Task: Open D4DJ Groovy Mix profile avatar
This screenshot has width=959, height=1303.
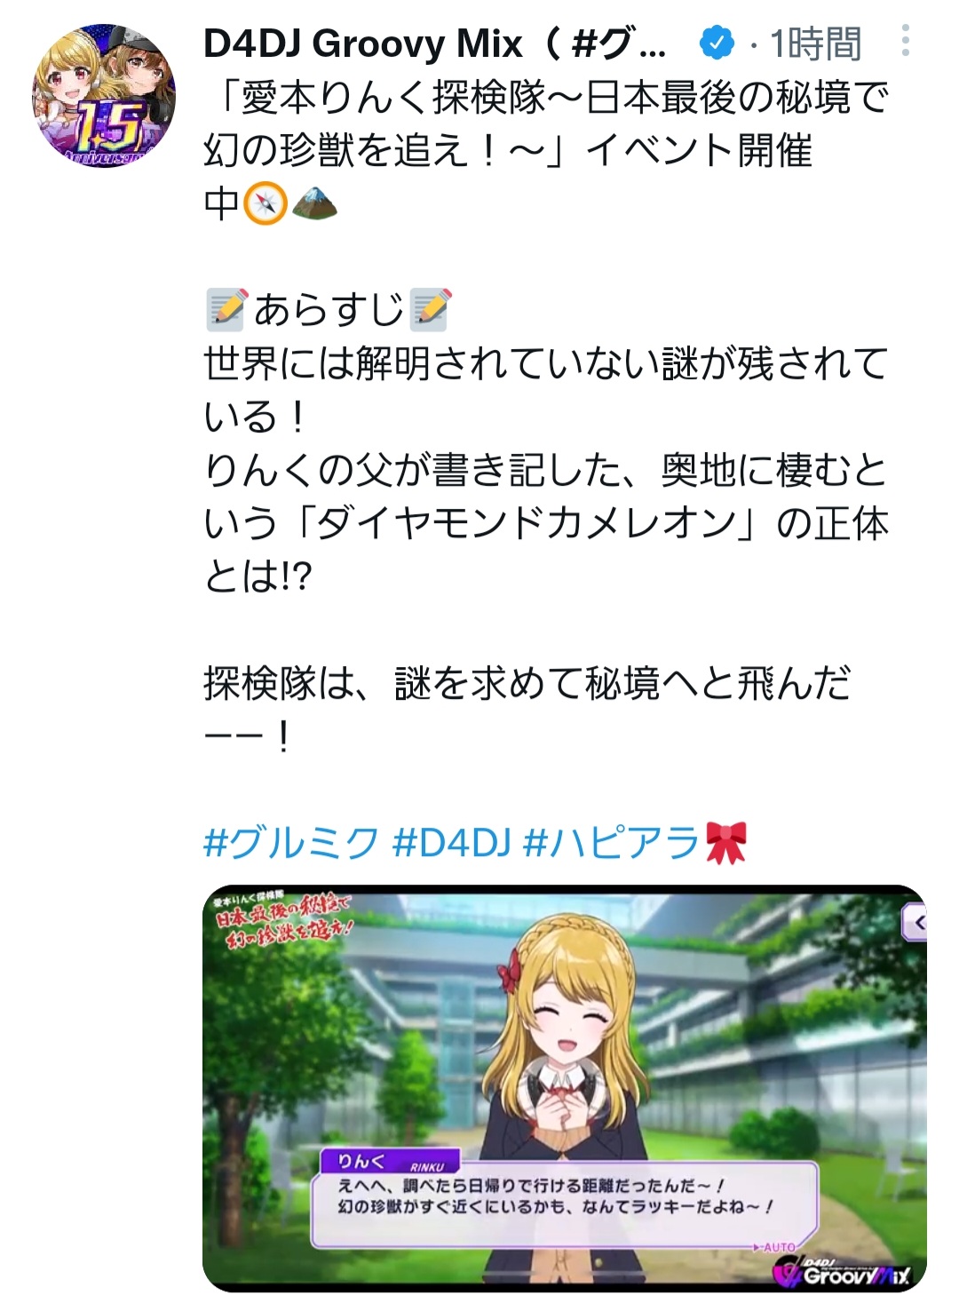Action: (x=104, y=96)
